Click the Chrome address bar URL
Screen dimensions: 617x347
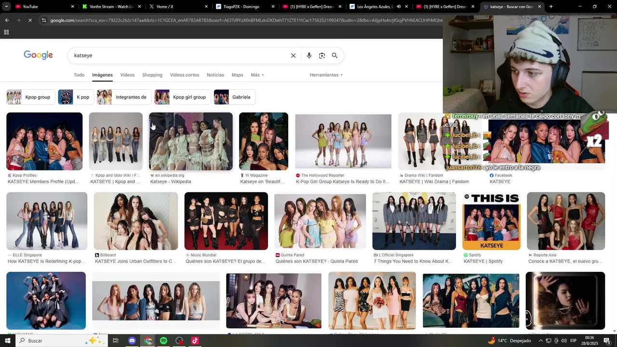246,20
